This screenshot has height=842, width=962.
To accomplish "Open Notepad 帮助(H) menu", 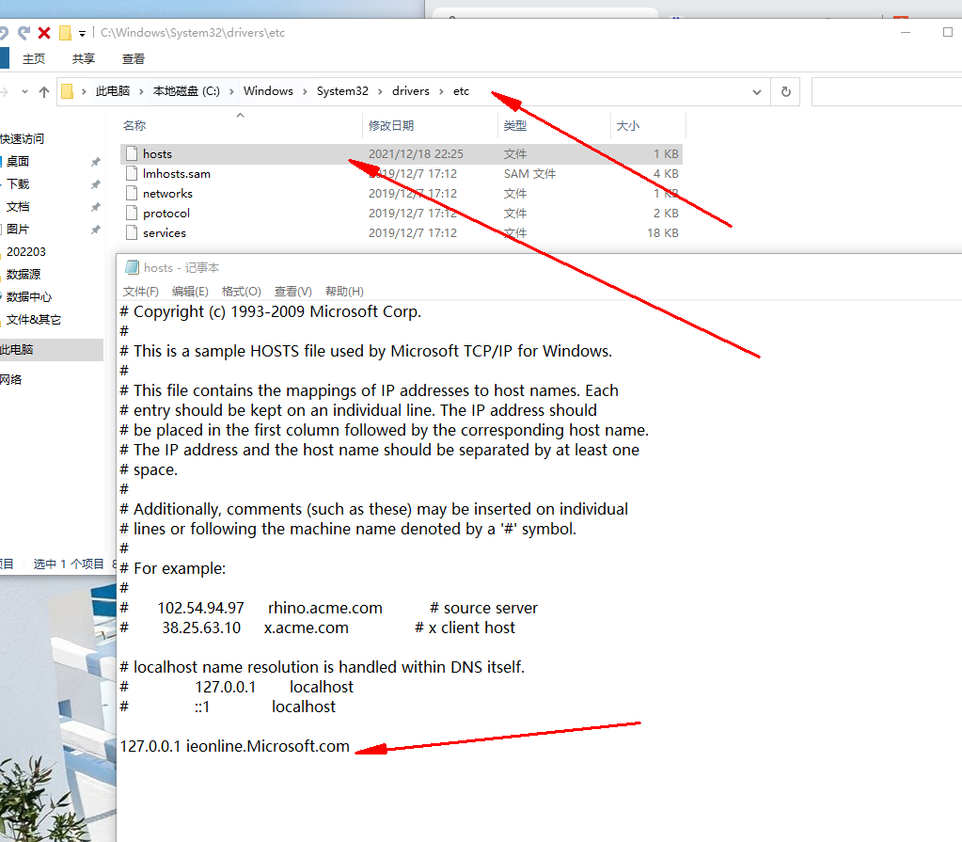I will coord(344,292).
